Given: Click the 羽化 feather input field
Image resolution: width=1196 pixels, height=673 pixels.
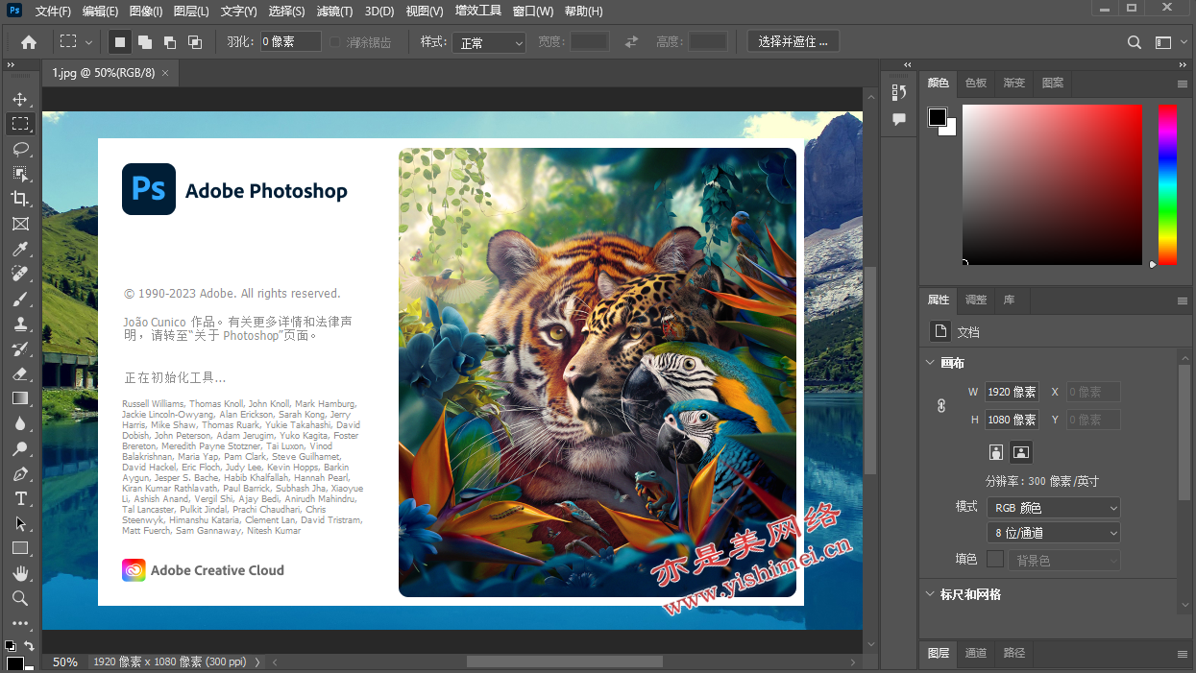Looking at the screenshot, I should pos(291,42).
